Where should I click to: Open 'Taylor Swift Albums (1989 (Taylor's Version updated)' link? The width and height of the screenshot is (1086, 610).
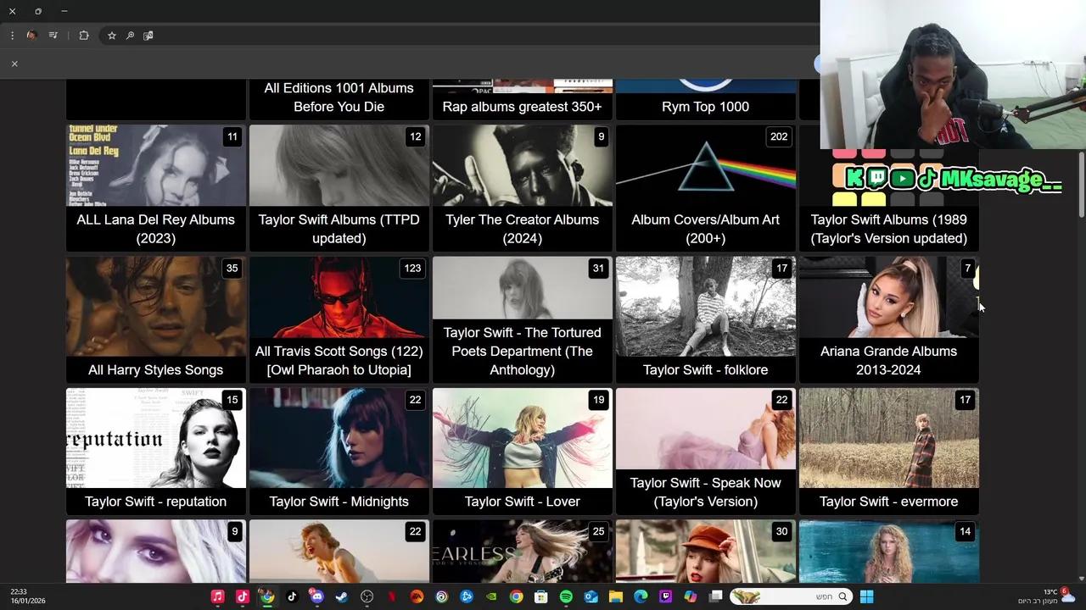pos(888,229)
